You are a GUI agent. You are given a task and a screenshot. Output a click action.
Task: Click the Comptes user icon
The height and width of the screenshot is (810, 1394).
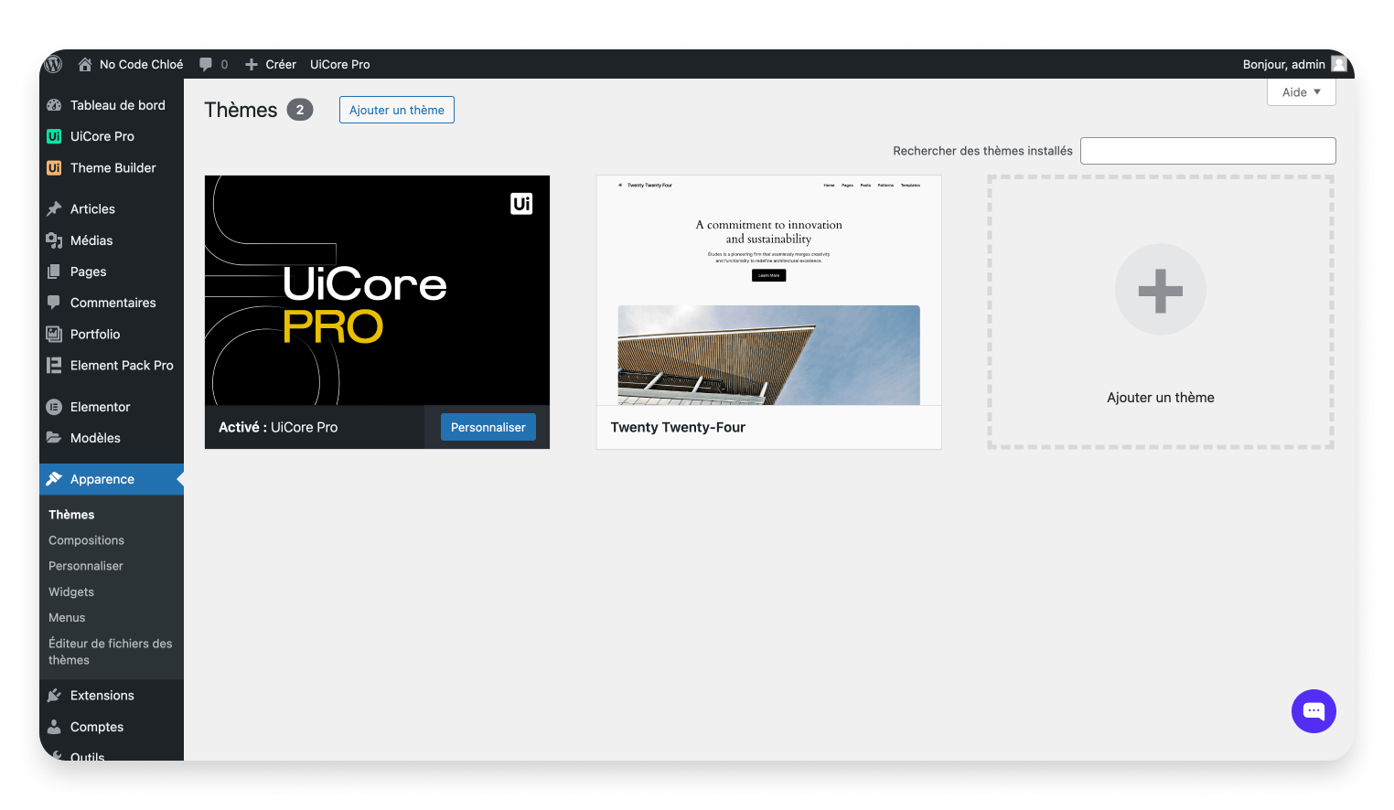tap(54, 727)
